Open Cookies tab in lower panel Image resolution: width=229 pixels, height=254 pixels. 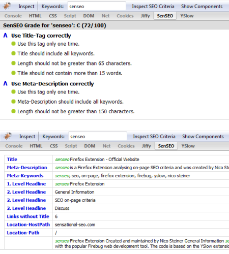[126, 146]
